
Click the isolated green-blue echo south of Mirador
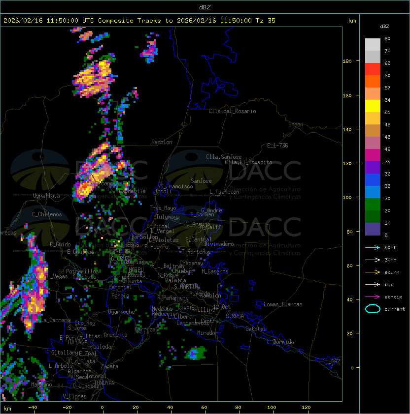[x=196, y=353]
